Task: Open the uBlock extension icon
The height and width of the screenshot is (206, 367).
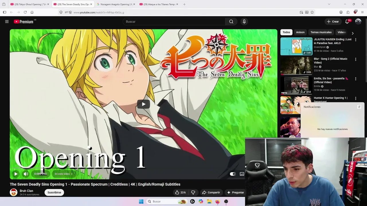Action: click(355, 12)
